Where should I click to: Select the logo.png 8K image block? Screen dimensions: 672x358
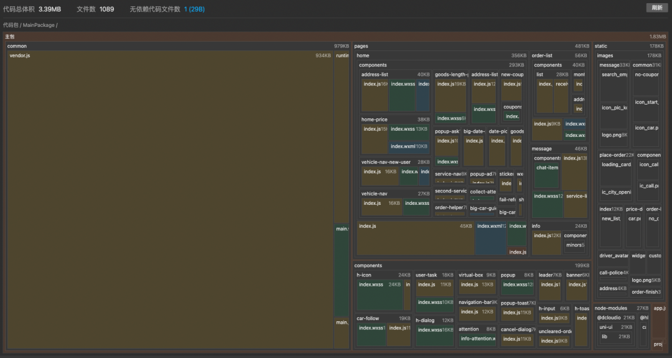(614, 138)
